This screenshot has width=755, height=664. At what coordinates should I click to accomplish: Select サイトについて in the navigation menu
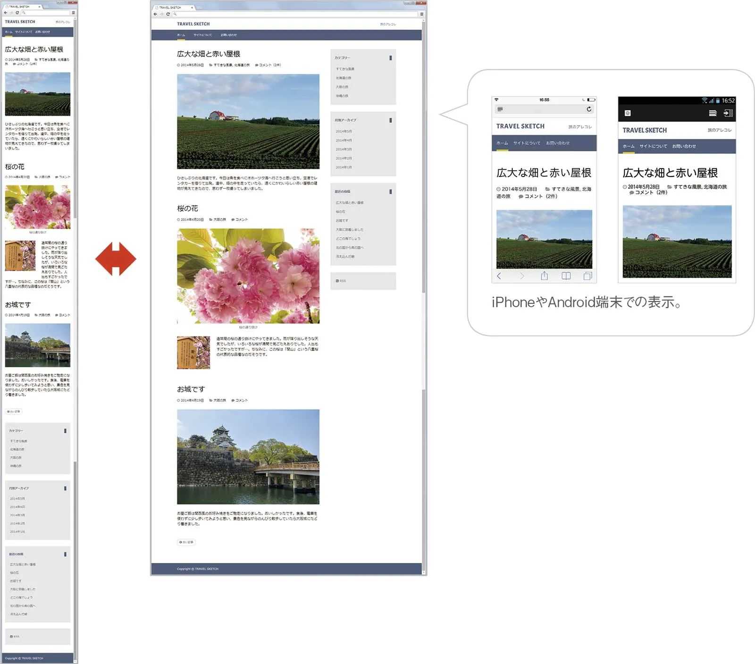(x=202, y=35)
